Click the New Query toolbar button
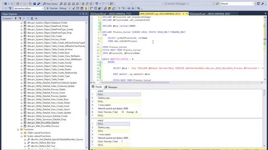This screenshot has height=150, width=268. [x=50, y=4]
